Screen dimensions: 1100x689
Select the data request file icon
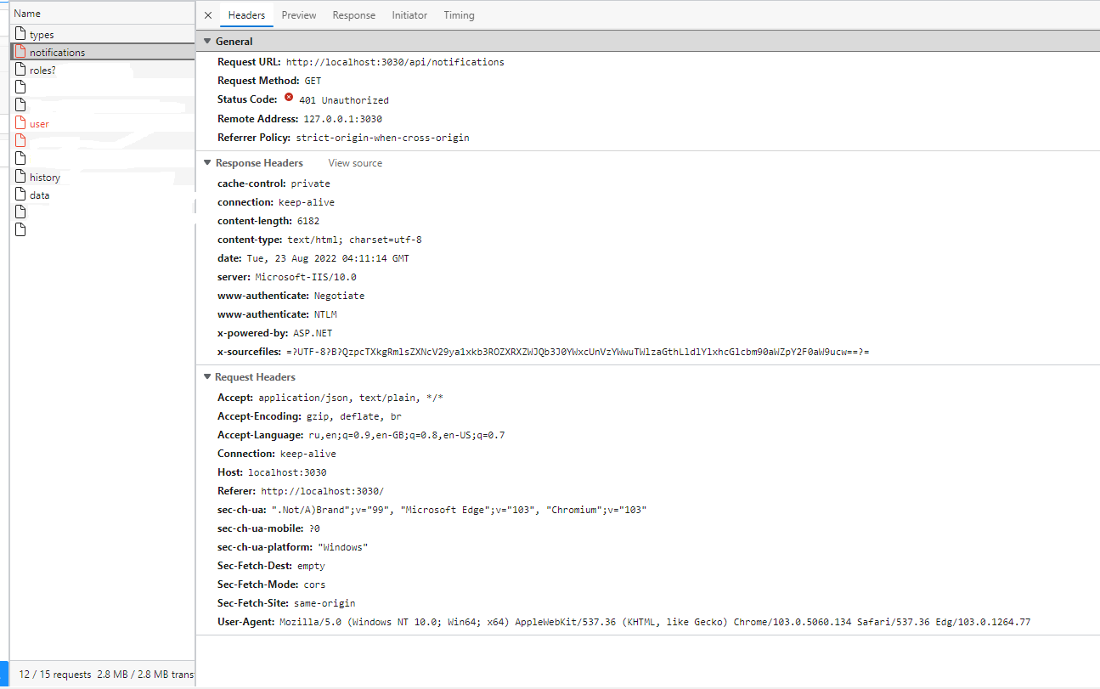coord(21,195)
